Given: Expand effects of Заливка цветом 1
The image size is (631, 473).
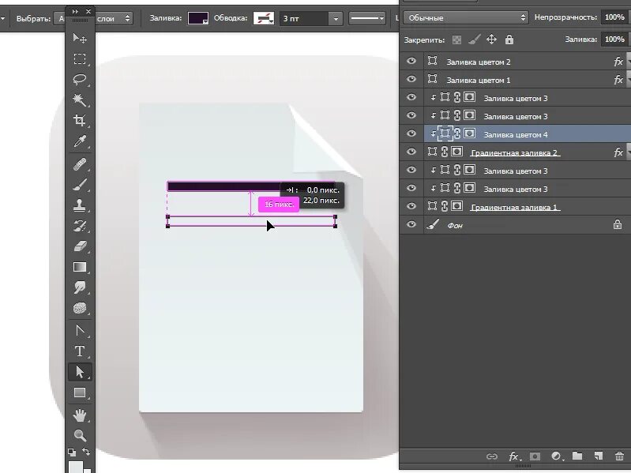Looking at the screenshot, I should [x=628, y=80].
